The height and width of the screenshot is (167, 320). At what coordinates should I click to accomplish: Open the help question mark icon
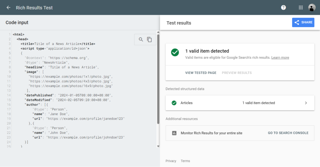pyautogui.click(x=283, y=7)
